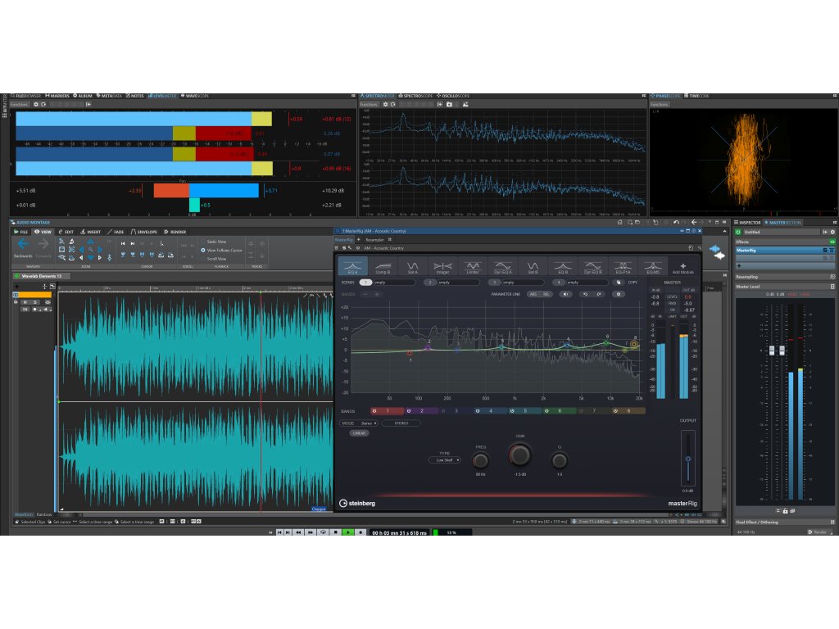Viewport: 839px width, 629px height.
Task: Open the Envelope ribbon tab
Action: tap(144, 232)
